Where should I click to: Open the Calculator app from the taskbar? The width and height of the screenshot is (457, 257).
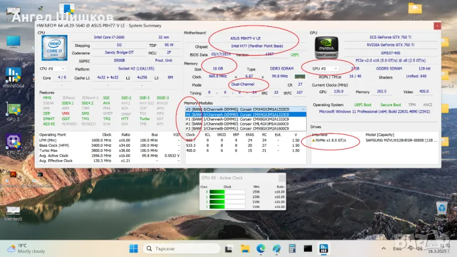pos(292,248)
